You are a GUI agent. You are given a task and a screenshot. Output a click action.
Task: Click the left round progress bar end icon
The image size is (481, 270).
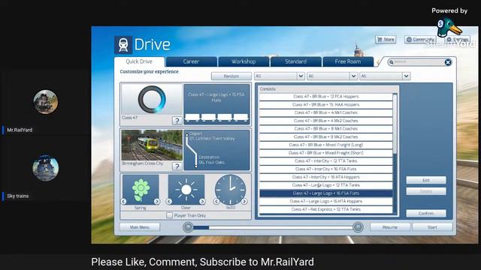pos(188,227)
